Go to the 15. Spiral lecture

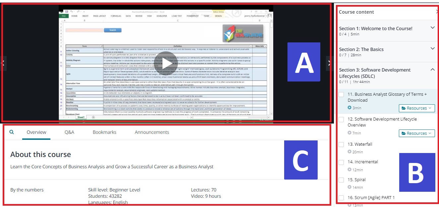[356, 180]
